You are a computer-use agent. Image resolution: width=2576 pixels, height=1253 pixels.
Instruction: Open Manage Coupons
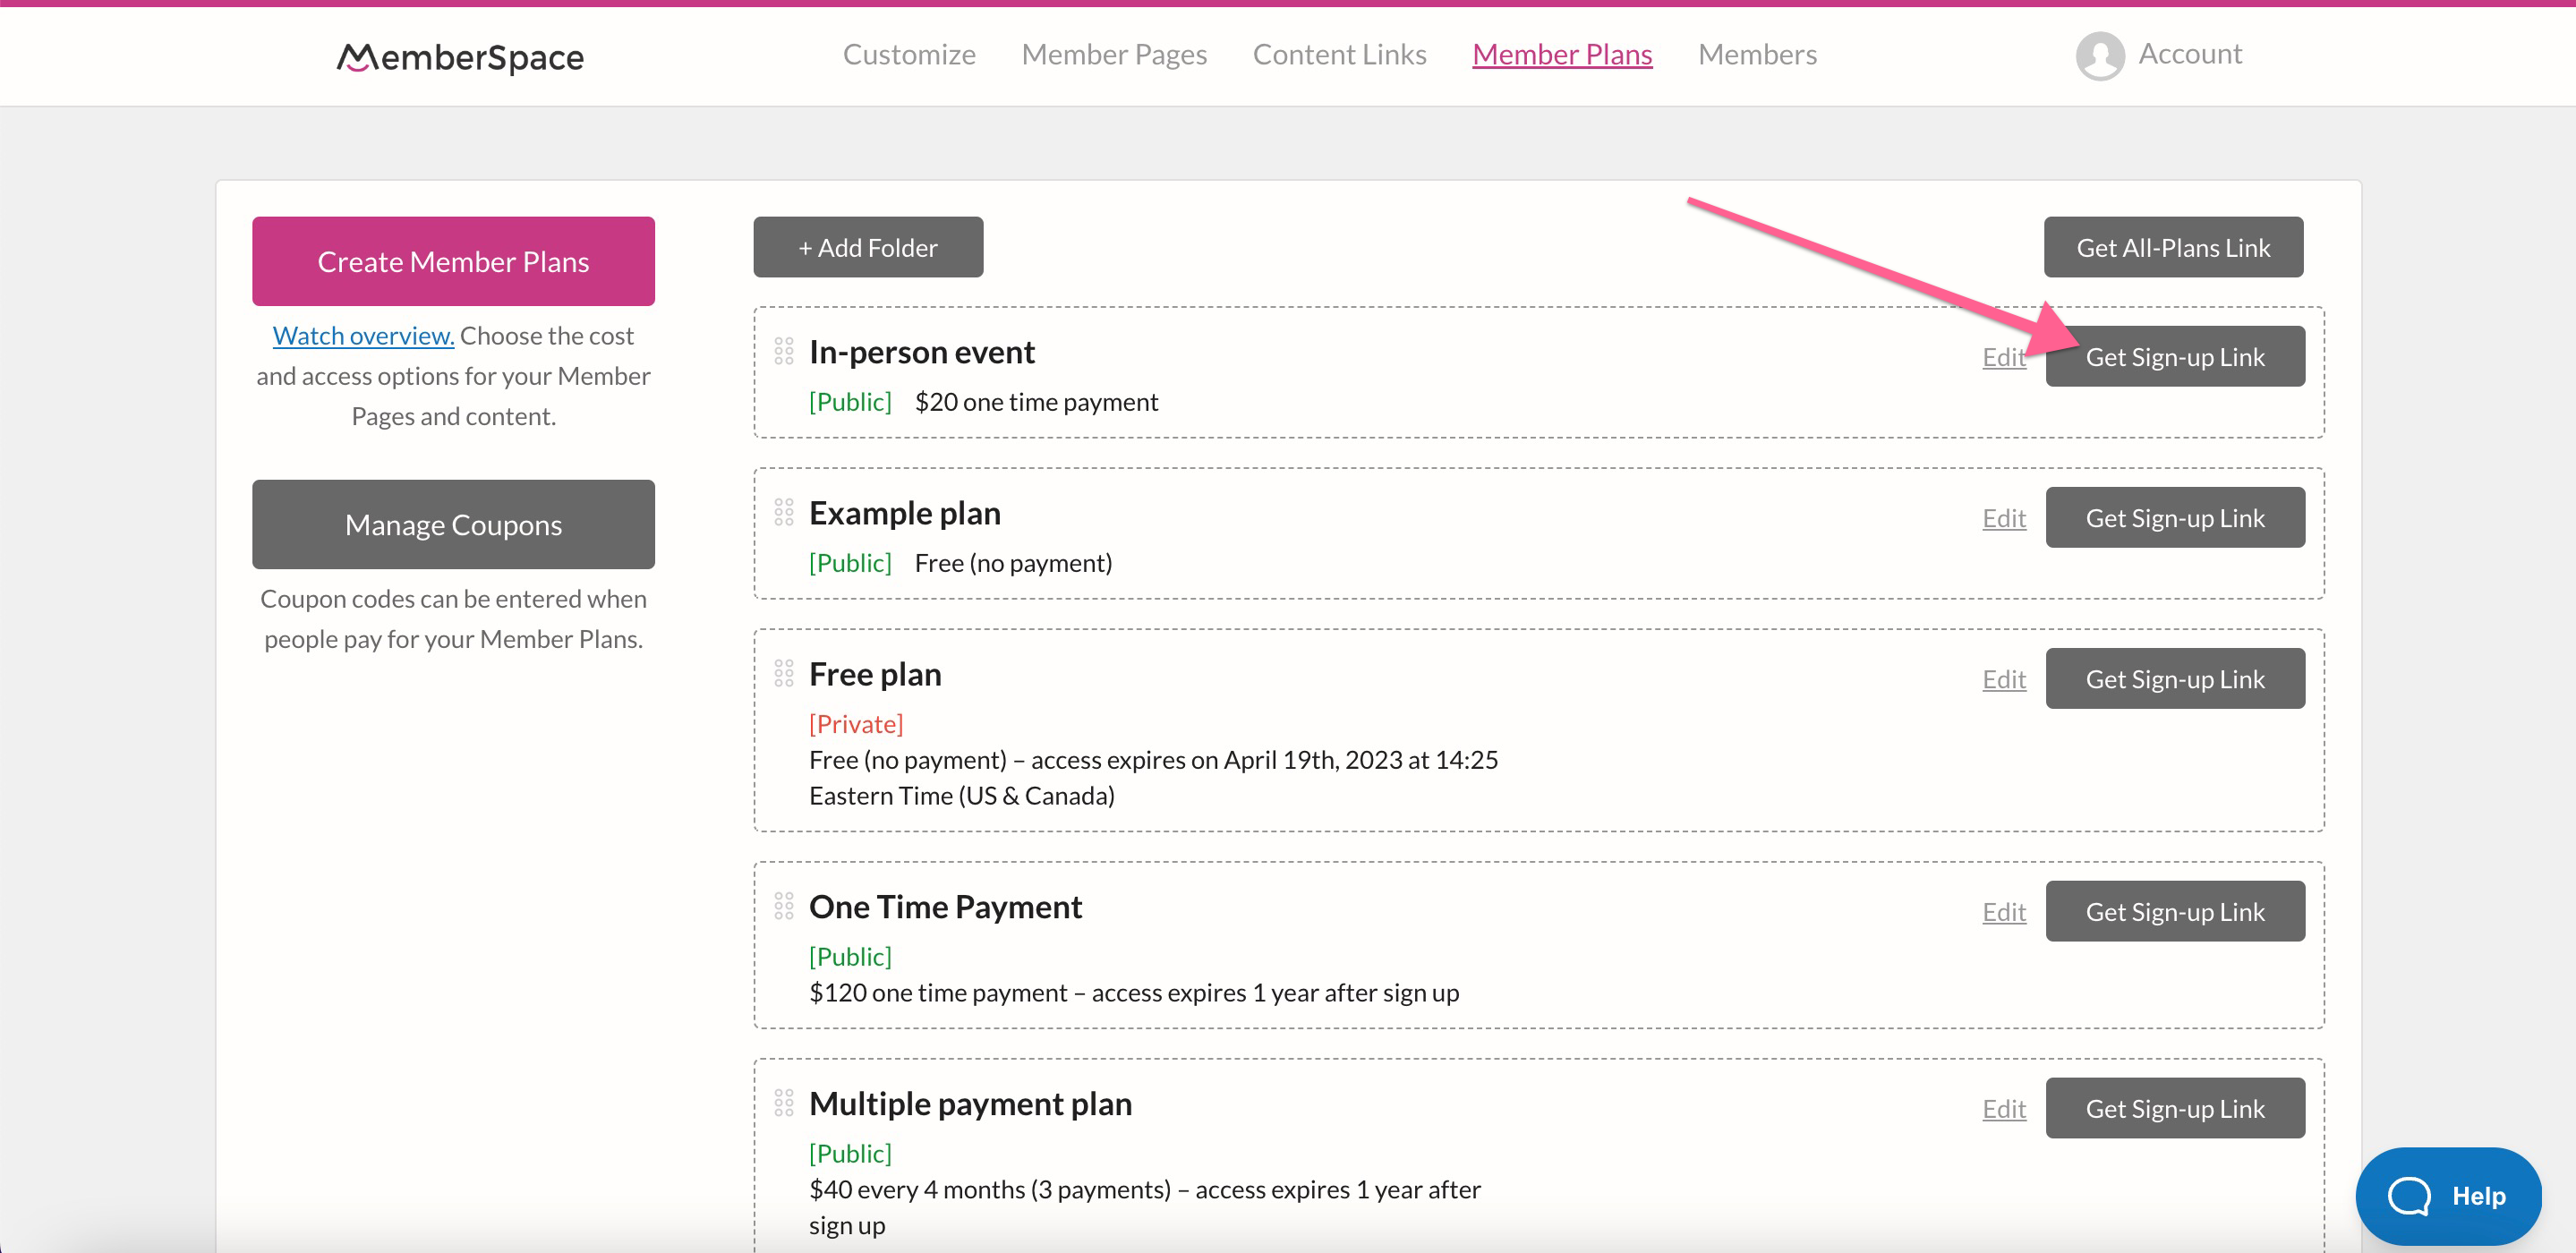(453, 524)
